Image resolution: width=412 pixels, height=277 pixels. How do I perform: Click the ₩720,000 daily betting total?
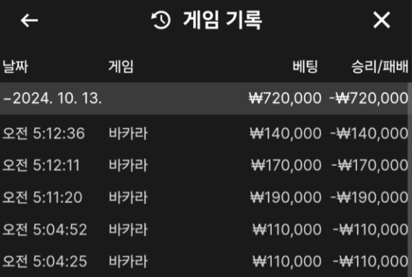tap(285, 98)
